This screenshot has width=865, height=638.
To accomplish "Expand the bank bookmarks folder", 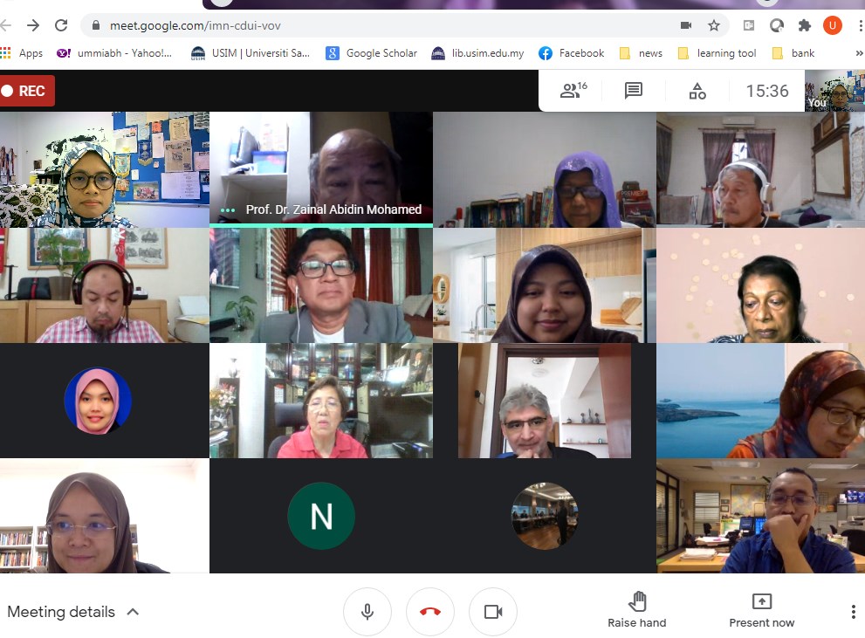I will tap(793, 53).
